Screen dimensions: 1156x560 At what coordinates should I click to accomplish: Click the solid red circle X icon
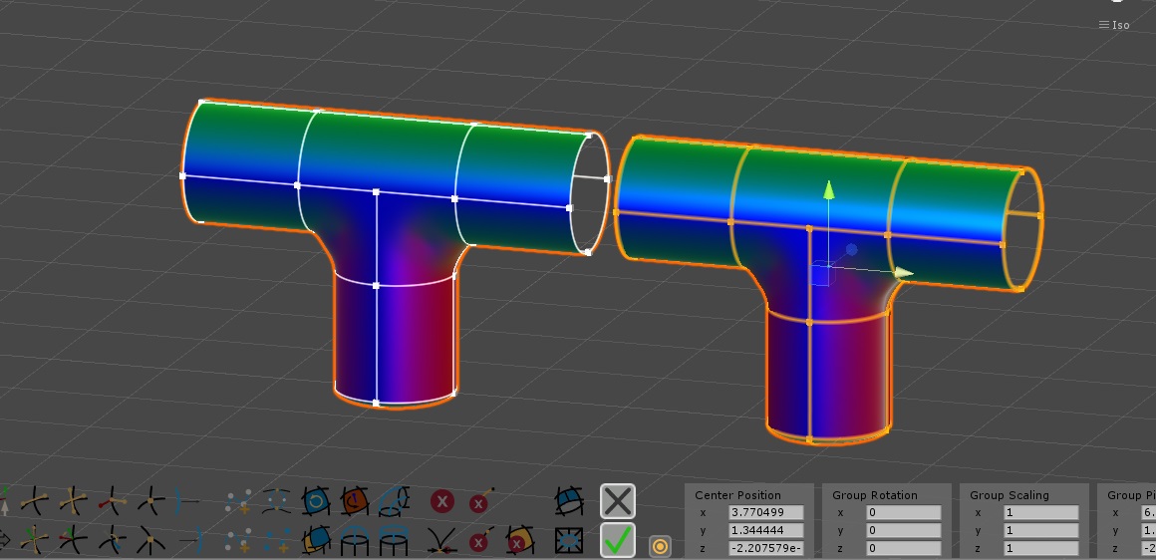click(442, 502)
